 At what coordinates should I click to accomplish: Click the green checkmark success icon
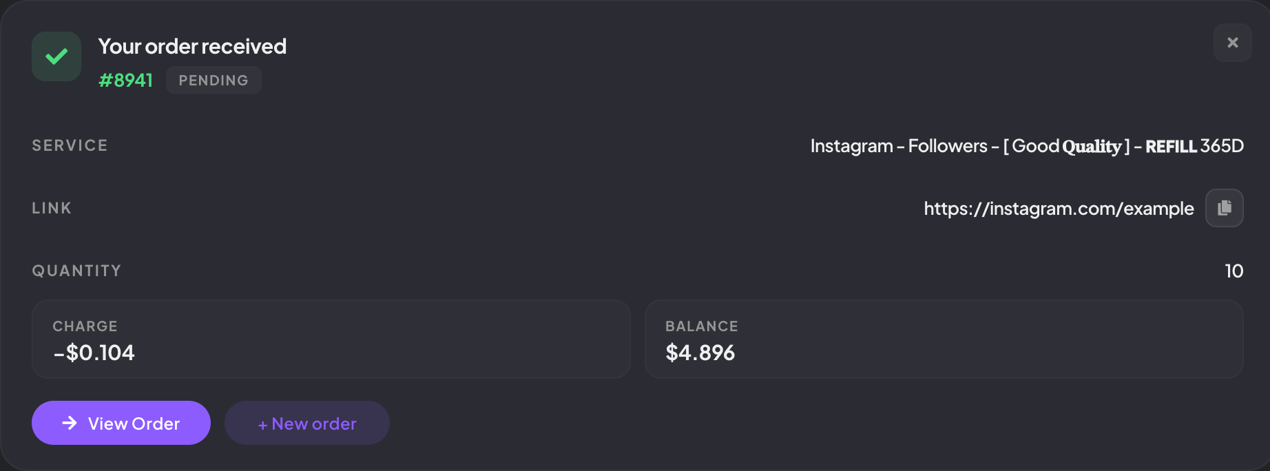click(56, 56)
